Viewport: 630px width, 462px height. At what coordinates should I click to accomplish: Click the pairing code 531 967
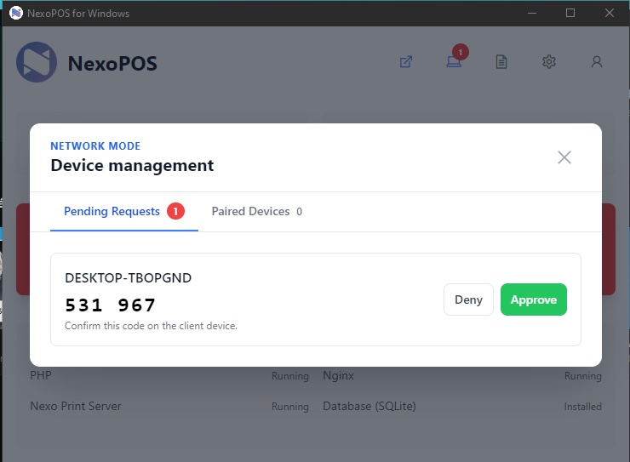pyautogui.click(x=110, y=305)
